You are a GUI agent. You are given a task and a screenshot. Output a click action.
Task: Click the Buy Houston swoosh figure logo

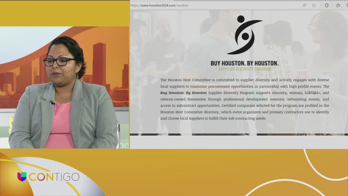pyautogui.click(x=245, y=35)
